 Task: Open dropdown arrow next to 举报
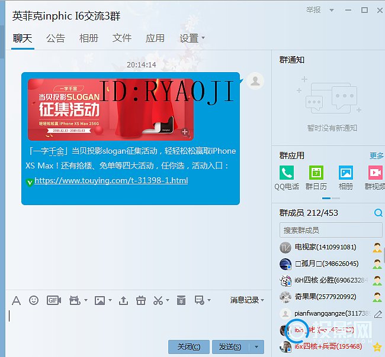(332, 10)
